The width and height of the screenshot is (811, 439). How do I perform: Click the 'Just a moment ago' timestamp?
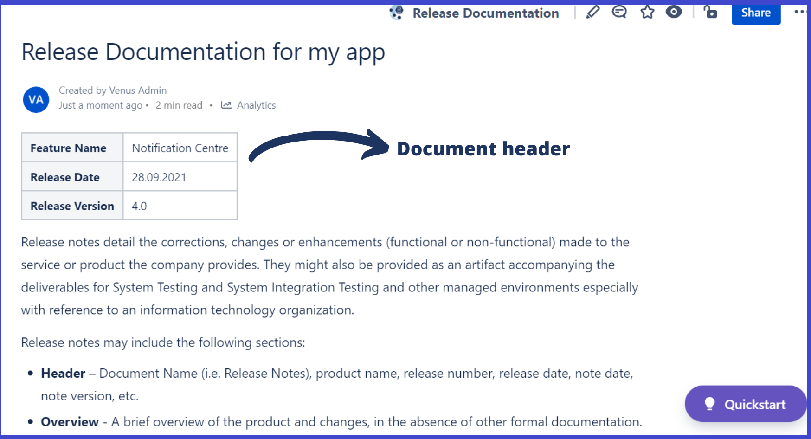pos(100,105)
